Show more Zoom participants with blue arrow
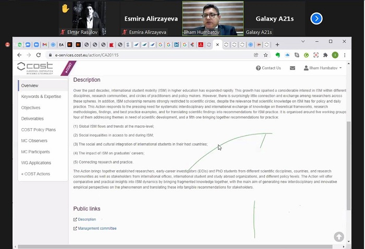The image size is (365, 249). pyautogui.click(x=317, y=19)
